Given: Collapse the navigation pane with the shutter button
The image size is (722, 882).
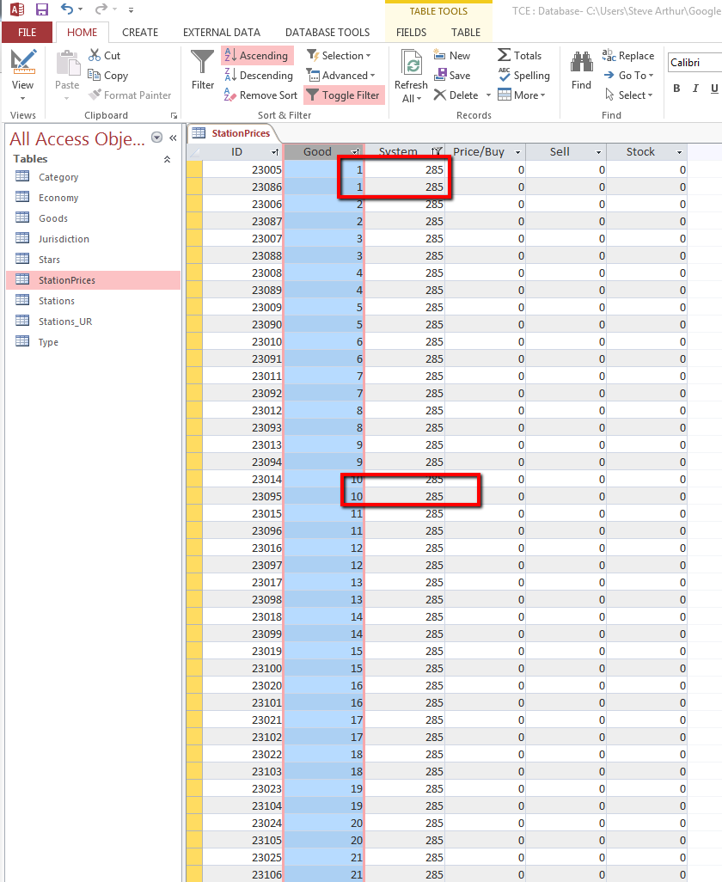Looking at the screenshot, I should pos(173,138).
